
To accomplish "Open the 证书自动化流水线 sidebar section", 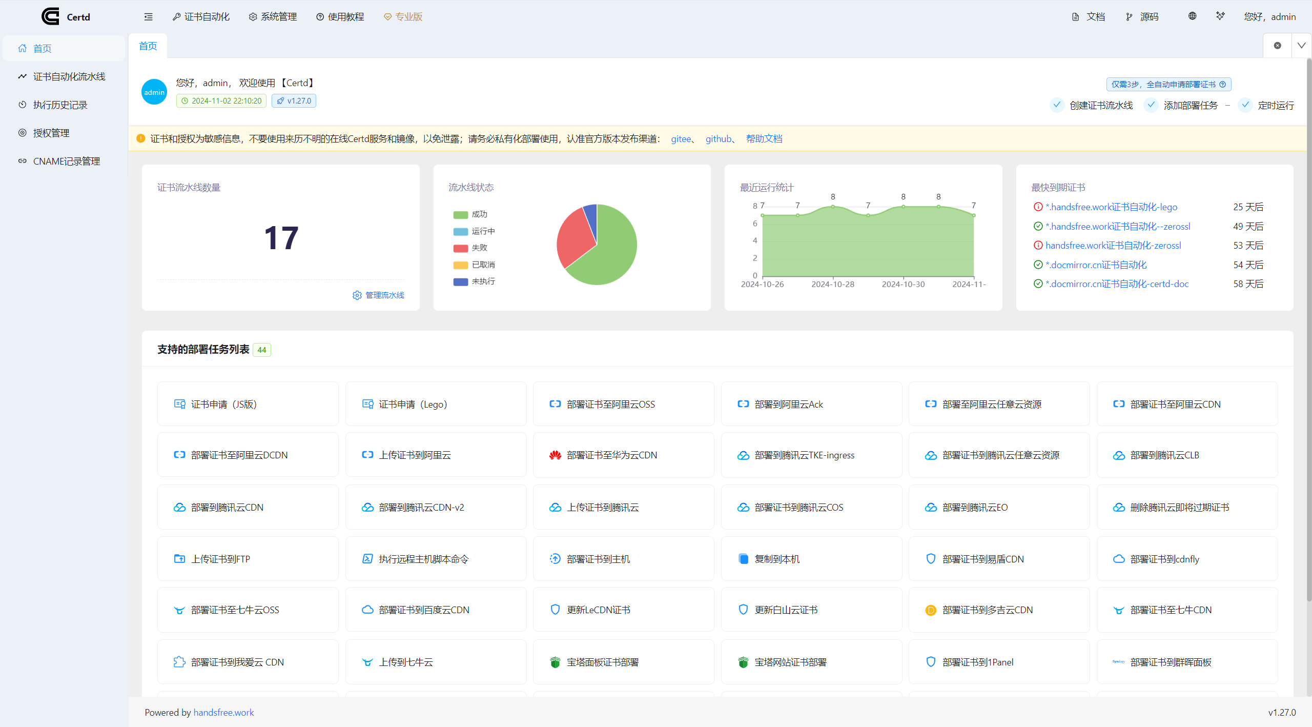I will pos(69,76).
